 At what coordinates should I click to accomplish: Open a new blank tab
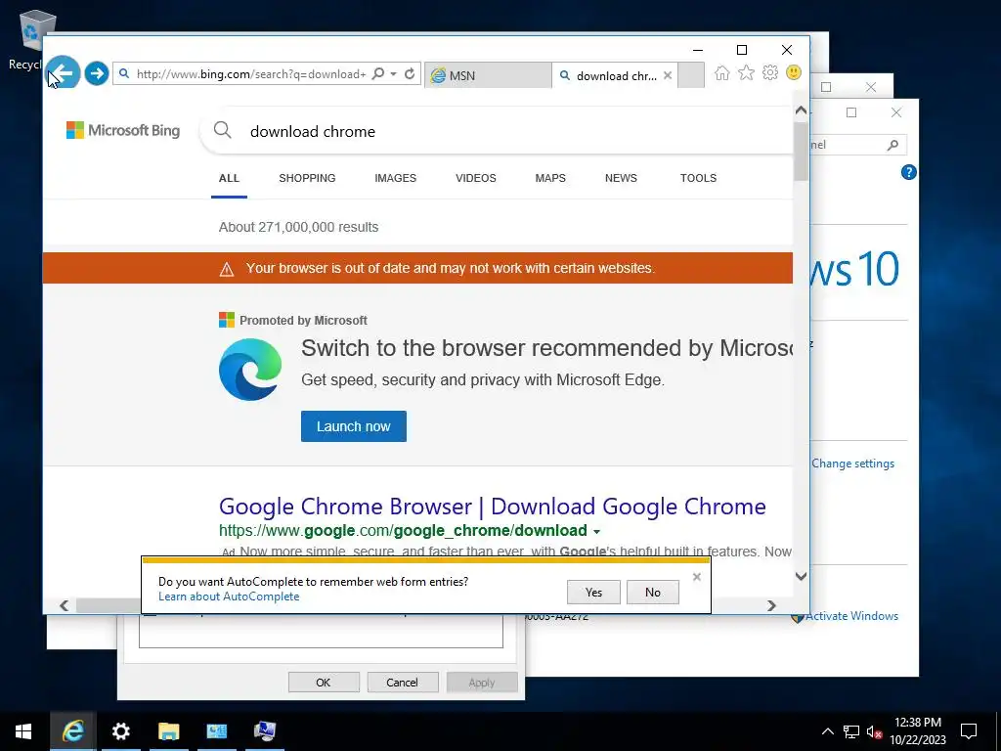pos(691,74)
